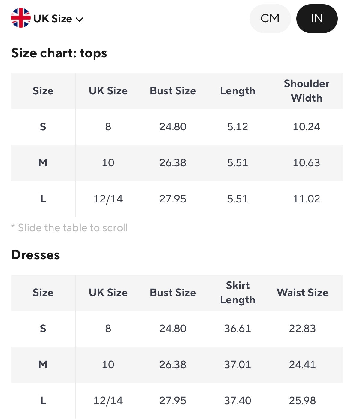Click the Dresses section heading
Screen dimensions: 354x419
pos(35,255)
